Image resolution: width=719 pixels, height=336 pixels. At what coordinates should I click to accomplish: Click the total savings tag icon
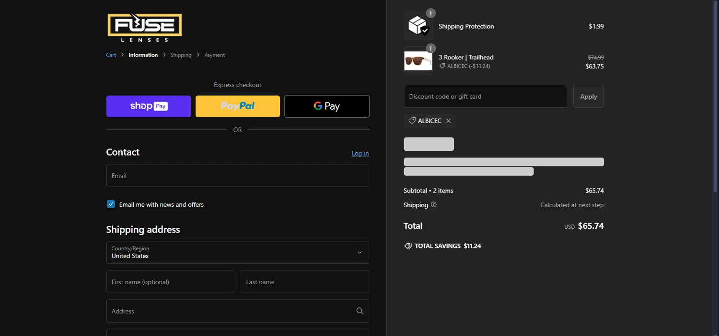408,246
